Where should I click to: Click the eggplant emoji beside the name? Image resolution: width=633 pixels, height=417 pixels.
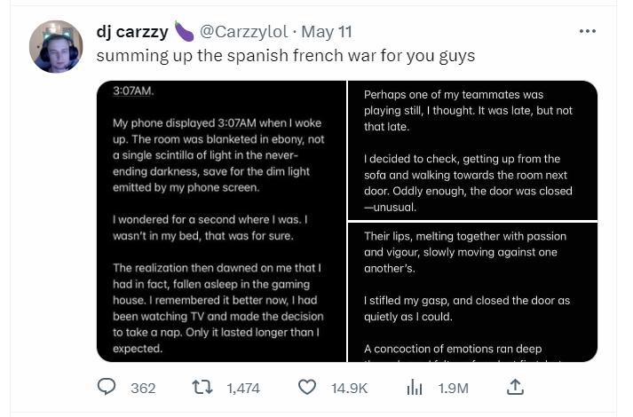click(x=184, y=31)
